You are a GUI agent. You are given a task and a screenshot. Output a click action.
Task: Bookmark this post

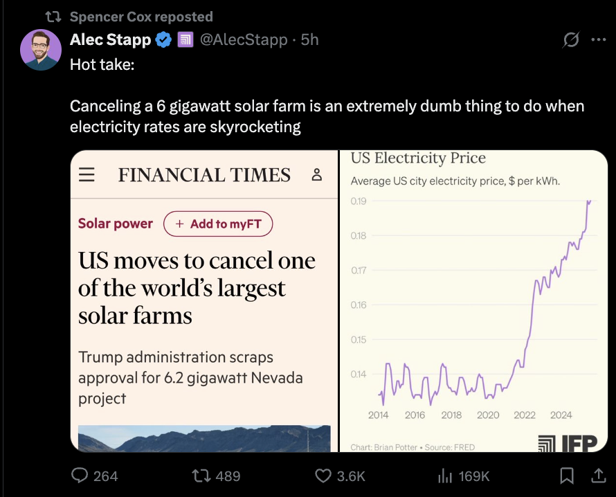(566, 476)
